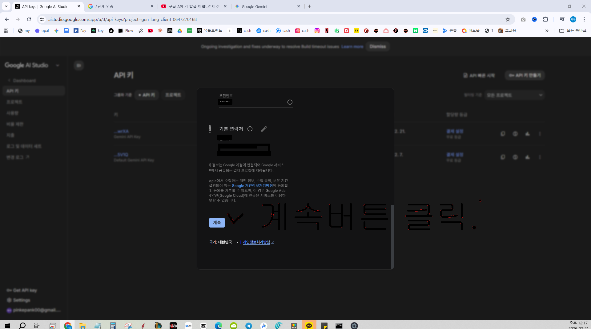
Task: Select the API keys Google AI Studio tab
Action: pyautogui.click(x=48, y=6)
